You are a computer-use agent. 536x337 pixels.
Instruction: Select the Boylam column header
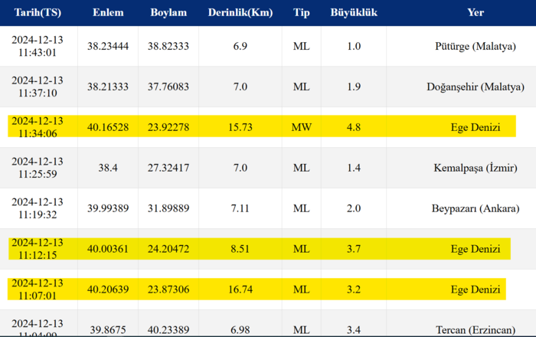[x=168, y=13]
